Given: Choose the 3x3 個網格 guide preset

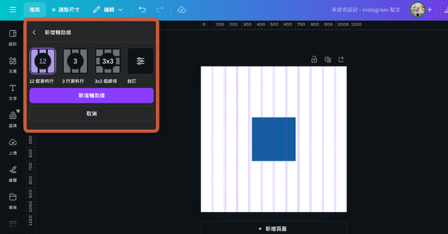Looking at the screenshot, I should click(108, 61).
